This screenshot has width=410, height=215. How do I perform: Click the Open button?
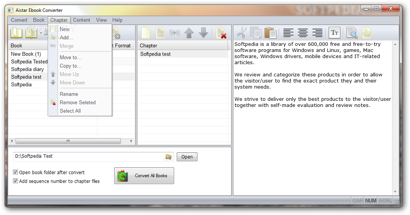click(187, 157)
